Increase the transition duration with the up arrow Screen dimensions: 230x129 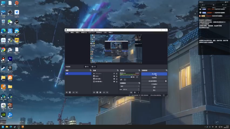139,89
